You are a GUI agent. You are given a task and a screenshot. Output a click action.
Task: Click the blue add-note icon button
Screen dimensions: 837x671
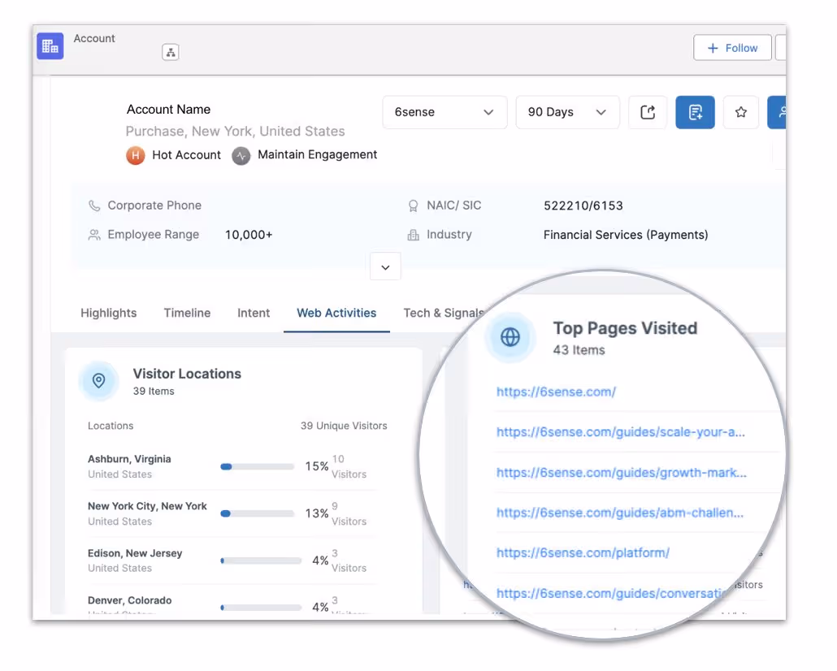click(695, 112)
